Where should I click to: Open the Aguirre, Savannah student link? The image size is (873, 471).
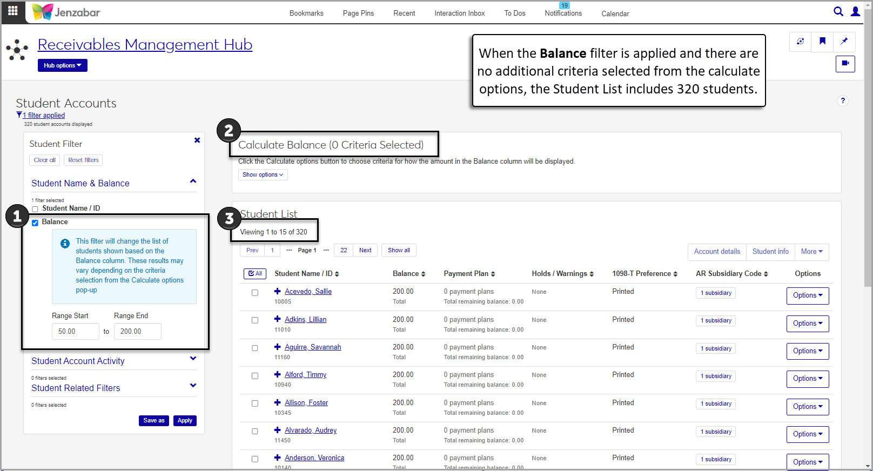tap(313, 347)
